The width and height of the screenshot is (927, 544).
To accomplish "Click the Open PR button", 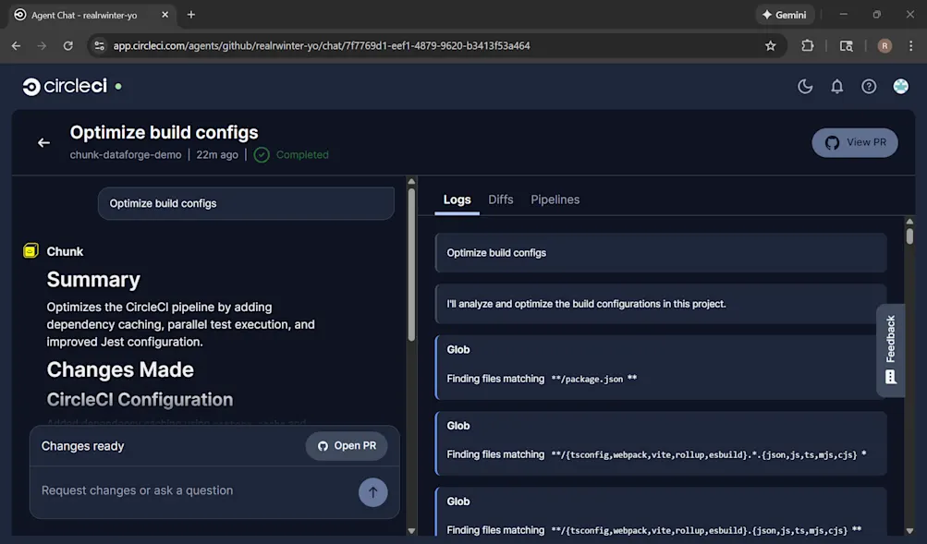I will [347, 446].
